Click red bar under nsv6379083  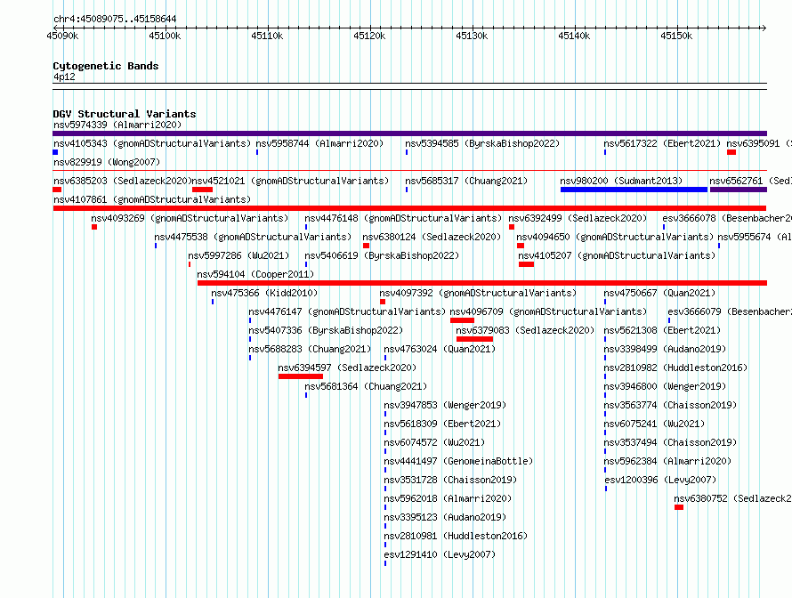[474, 339]
